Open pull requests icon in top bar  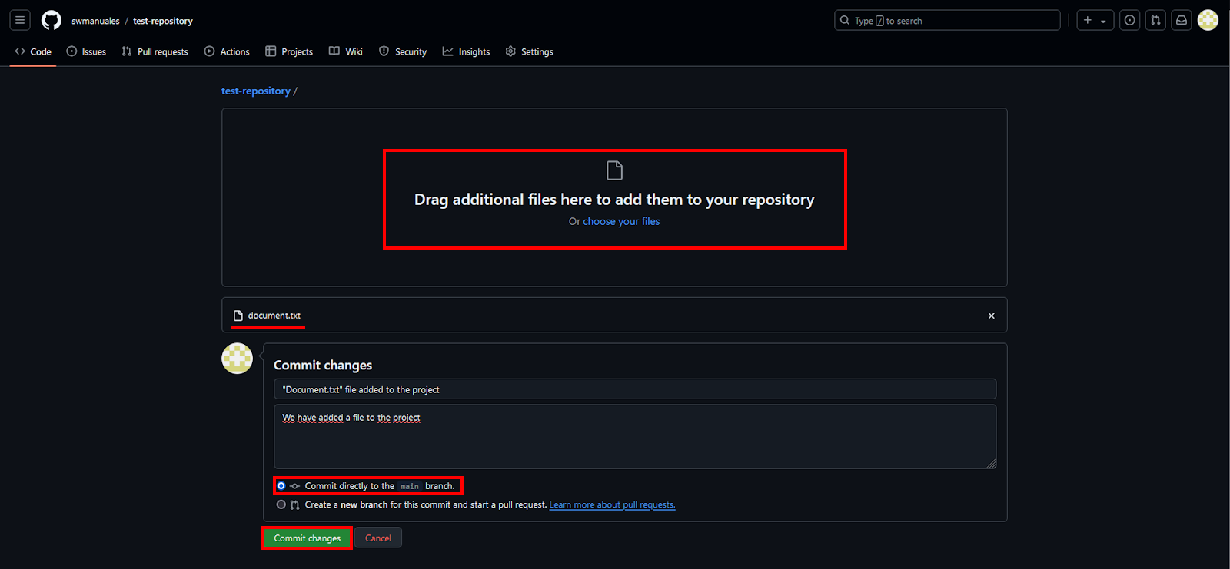click(x=1155, y=21)
